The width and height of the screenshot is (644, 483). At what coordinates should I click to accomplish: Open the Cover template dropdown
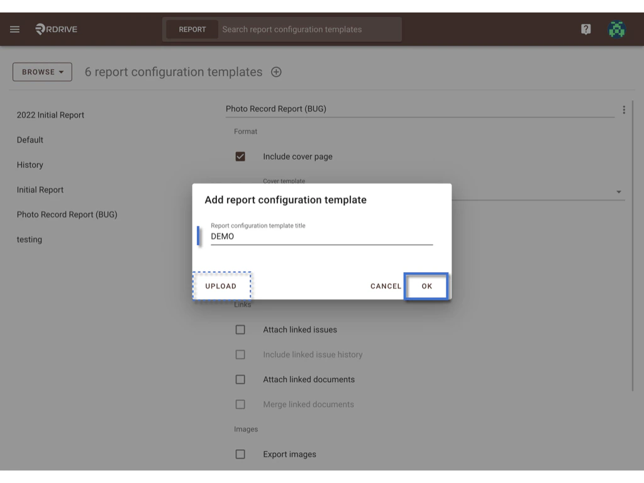(618, 191)
